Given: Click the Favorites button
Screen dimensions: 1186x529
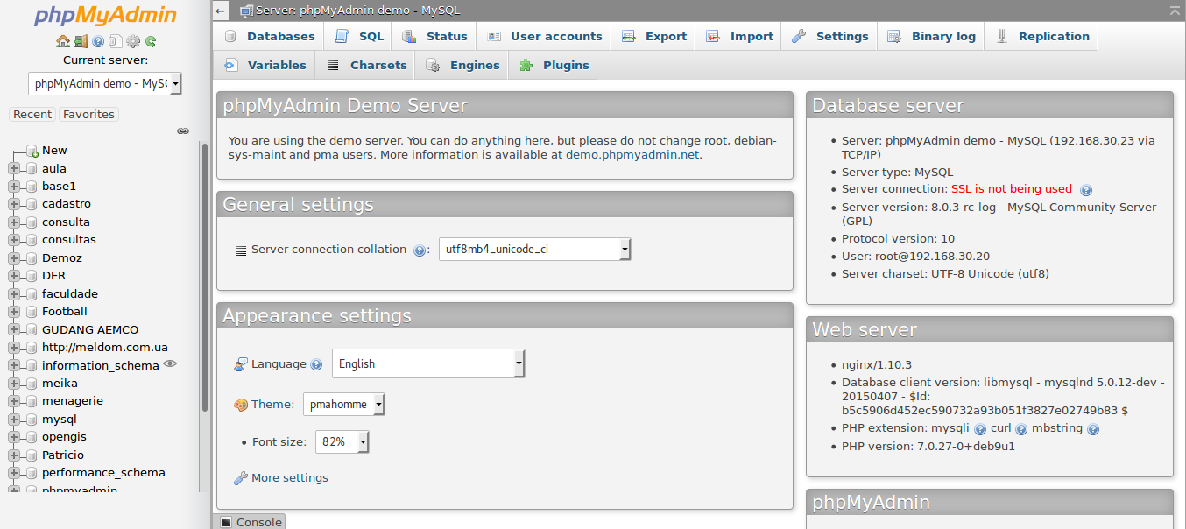Looking at the screenshot, I should (x=88, y=115).
